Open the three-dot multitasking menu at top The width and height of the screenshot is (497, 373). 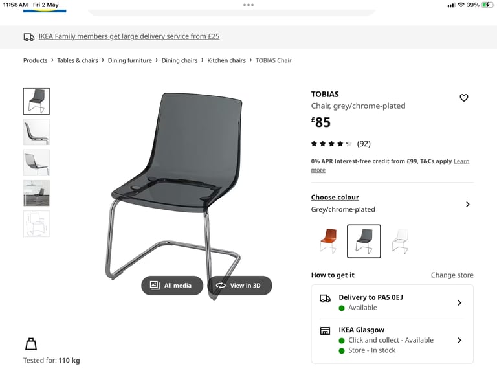(x=248, y=5)
